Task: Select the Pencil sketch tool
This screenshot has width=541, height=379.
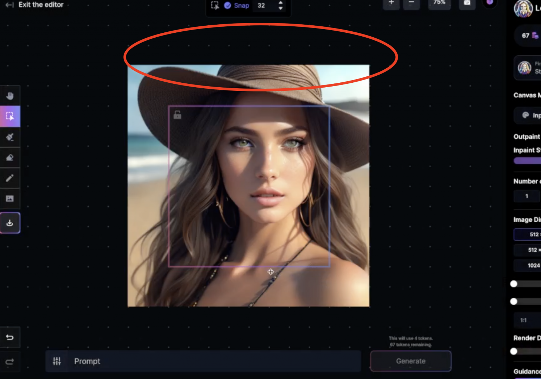Action: [10, 178]
